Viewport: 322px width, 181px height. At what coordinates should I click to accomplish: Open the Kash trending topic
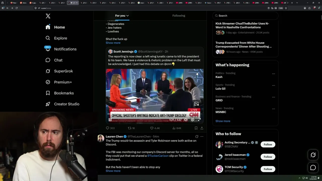(x=219, y=77)
